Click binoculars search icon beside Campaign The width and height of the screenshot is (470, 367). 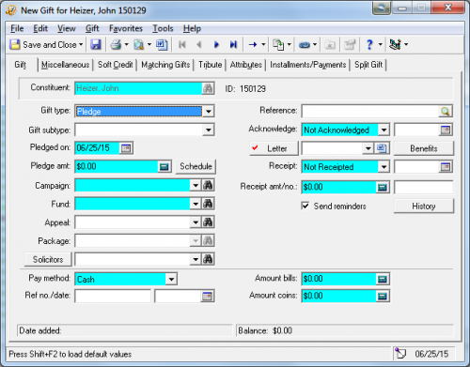[x=208, y=186]
